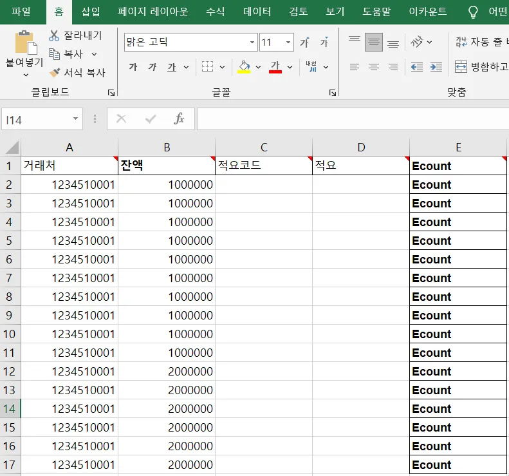Increase indent
The width and height of the screenshot is (509, 476).
pyautogui.click(x=436, y=67)
